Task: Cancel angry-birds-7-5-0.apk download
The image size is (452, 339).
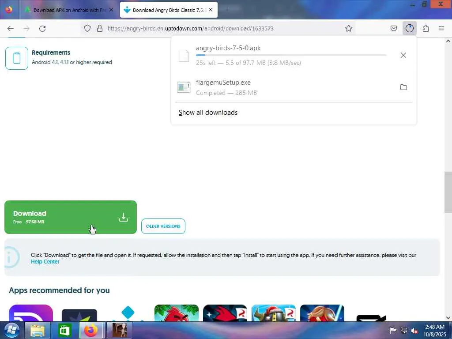Action: tap(403, 55)
